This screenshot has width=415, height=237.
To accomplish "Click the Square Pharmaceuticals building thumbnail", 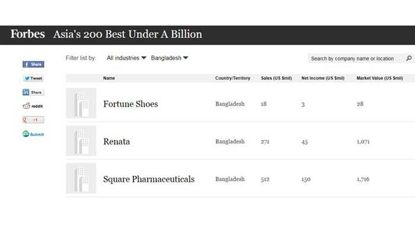I will 81,178.
